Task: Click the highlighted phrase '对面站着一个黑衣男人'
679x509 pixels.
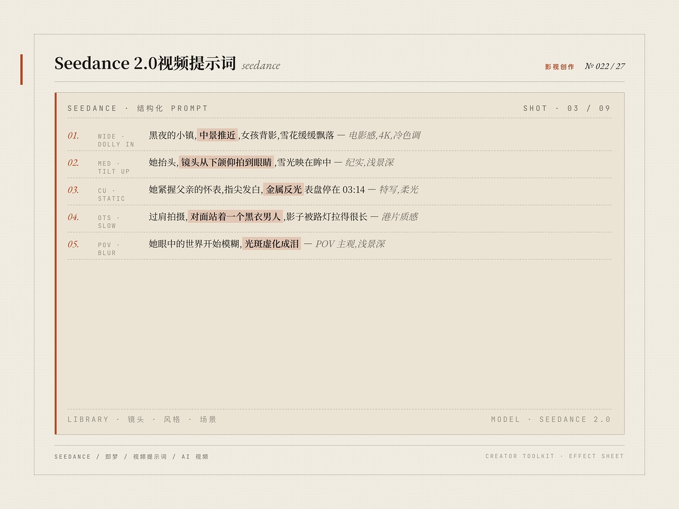Action: [x=235, y=217]
